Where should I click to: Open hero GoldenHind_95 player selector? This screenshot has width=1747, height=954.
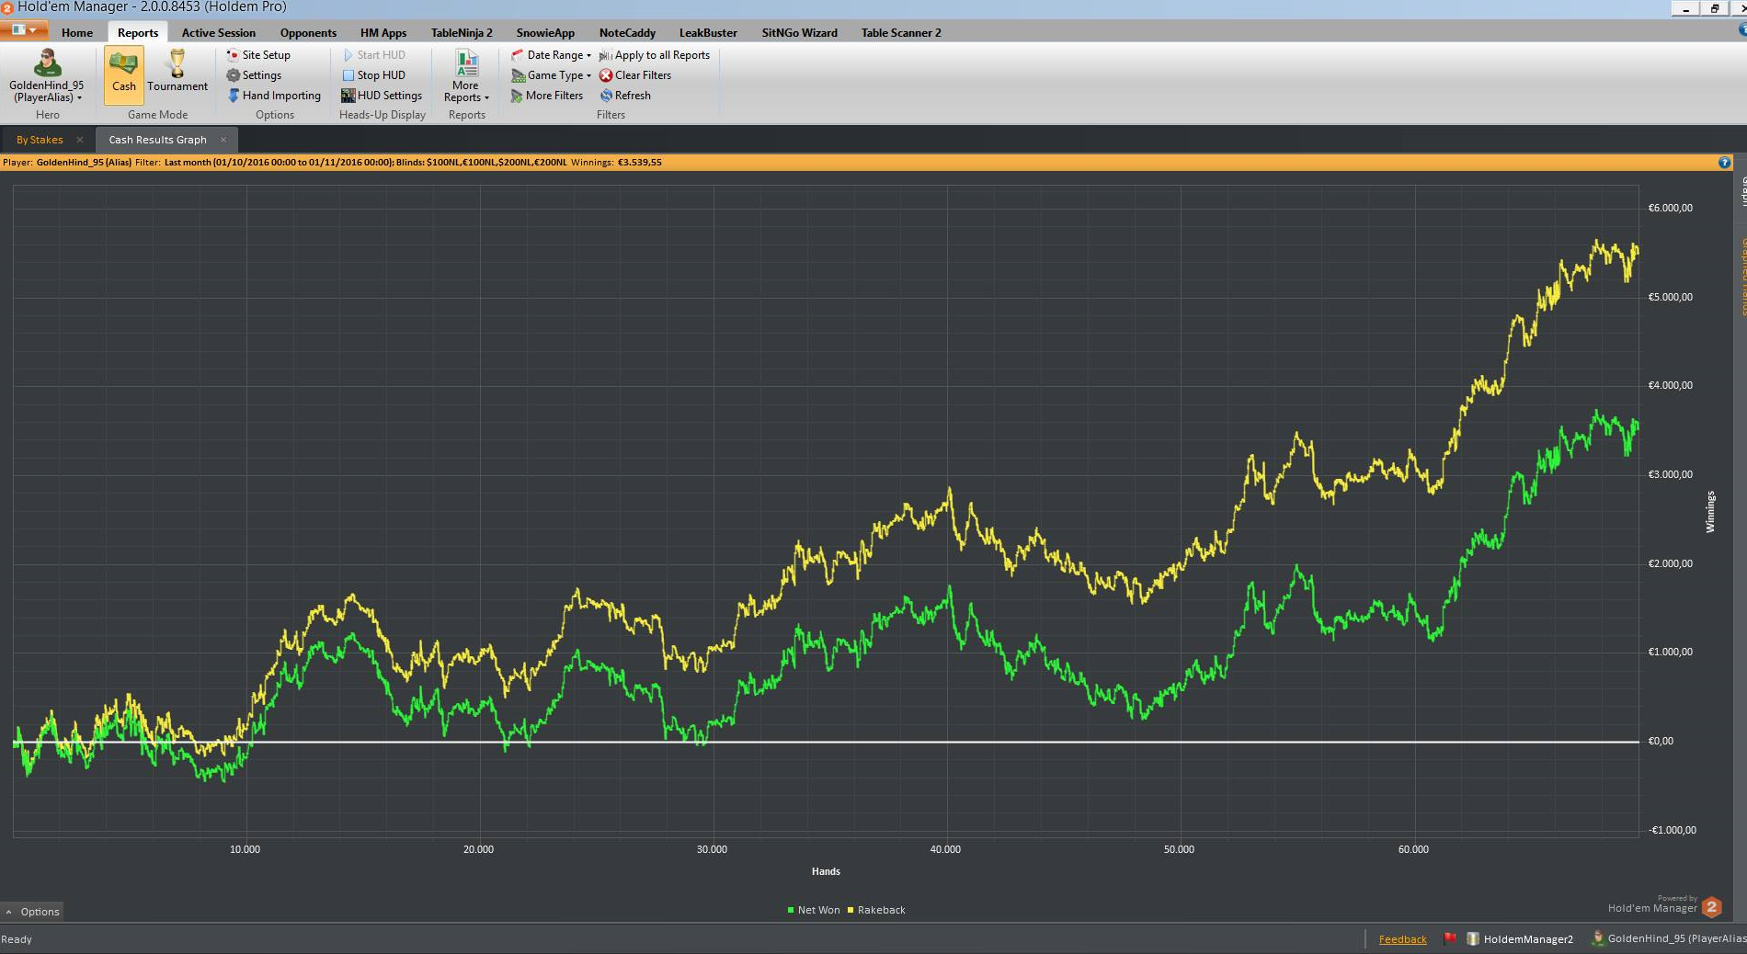pyautogui.click(x=47, y=75)
